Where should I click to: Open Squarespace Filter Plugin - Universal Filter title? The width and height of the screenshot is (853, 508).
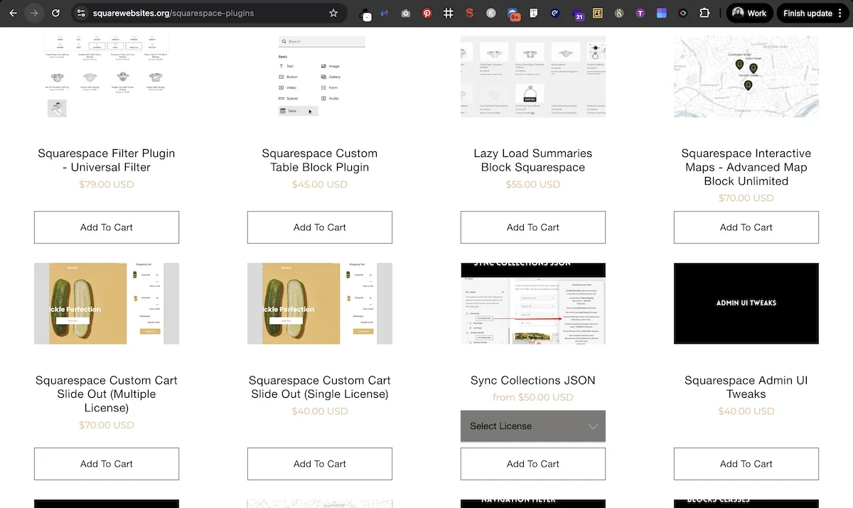tap(107, 160)
